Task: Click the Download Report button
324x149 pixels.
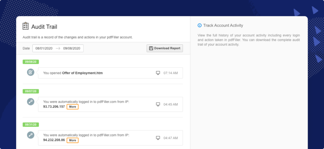Action: click(165, 48)
